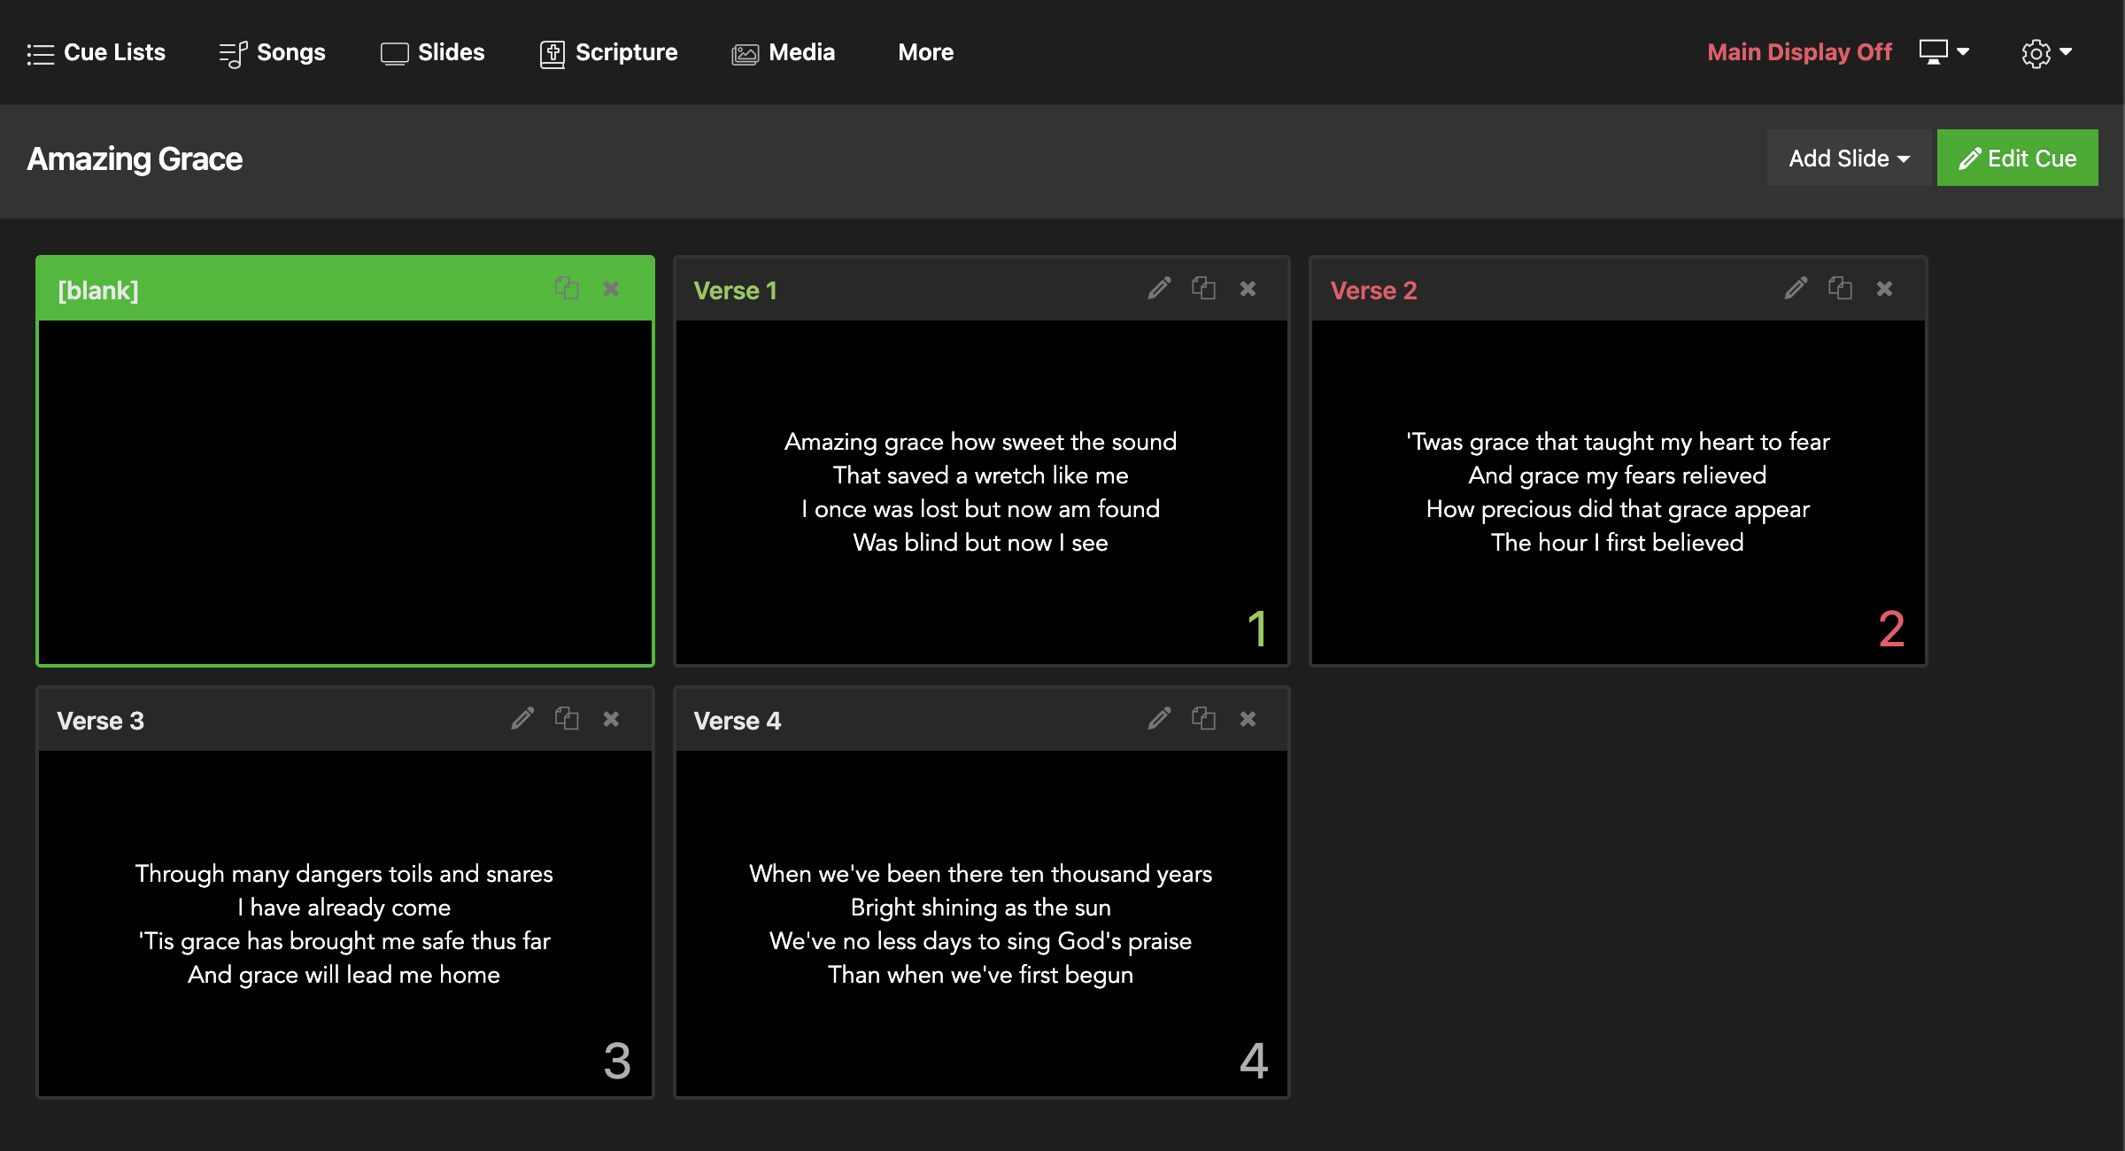Remove the Verse 2 slide
Image resolution: width=2125 pixels, height=1151 pixels.
[1884, 289]
